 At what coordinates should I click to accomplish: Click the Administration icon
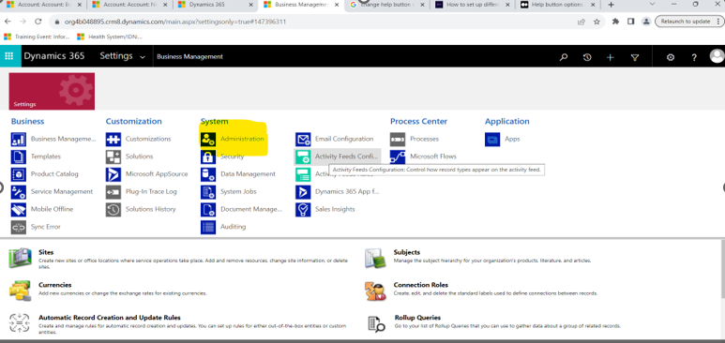pyautogui.click(x=208, y=139)
